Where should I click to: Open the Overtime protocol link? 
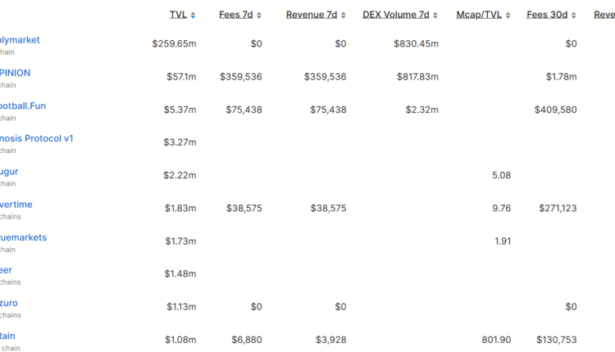point(16,204)
